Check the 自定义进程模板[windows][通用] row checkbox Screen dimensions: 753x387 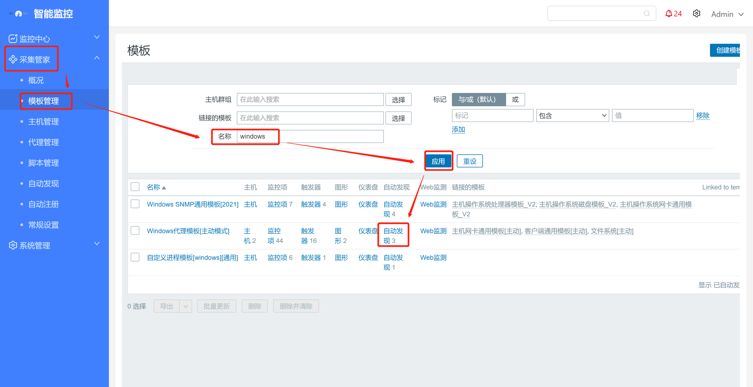click(x=135, y=257)
